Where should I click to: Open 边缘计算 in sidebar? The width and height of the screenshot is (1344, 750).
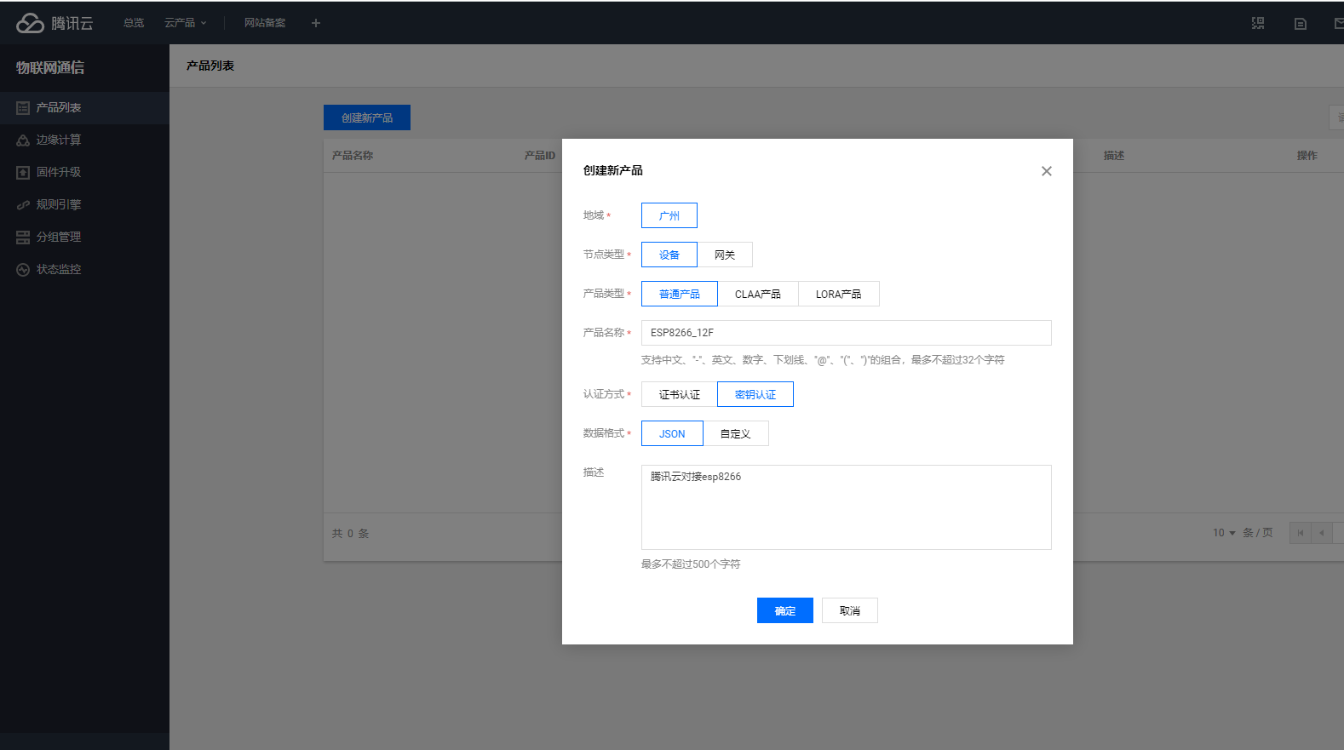tap(84, 140)
